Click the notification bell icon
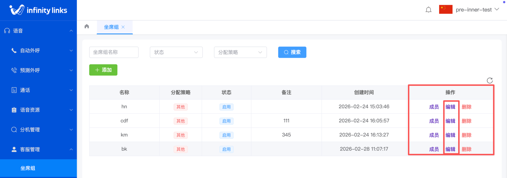Image resolution: width=507 pixels, height=178 pixels. tap(428, 10)
